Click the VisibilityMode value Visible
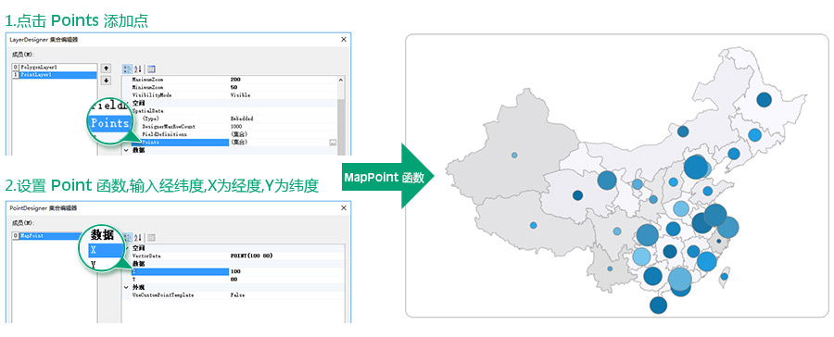Viewport: 834px width, 337px height. point(240,95)
